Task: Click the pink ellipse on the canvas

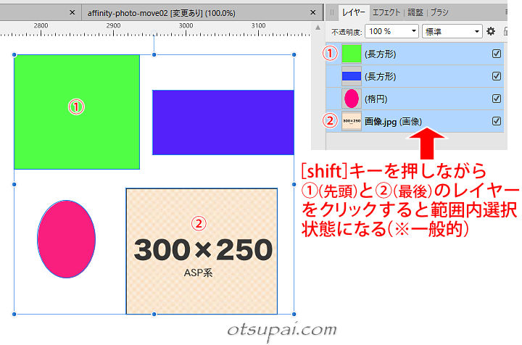Action: 66,240
